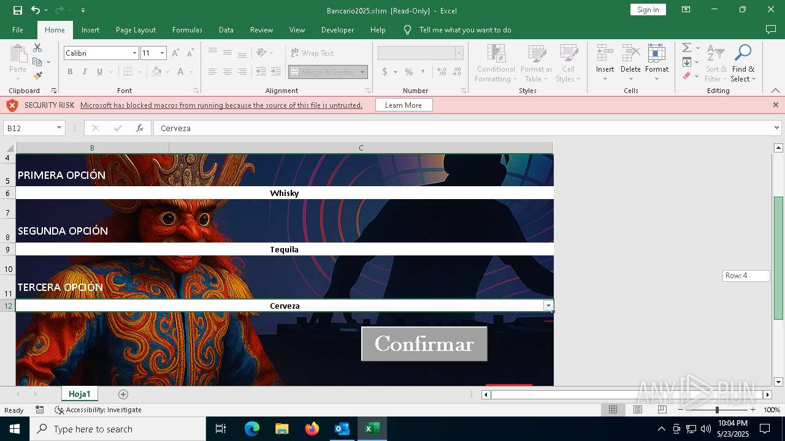This screenshot has height=441, width=785.
Task: Open the blocked macros security risk link
Action: pos(221,105)
